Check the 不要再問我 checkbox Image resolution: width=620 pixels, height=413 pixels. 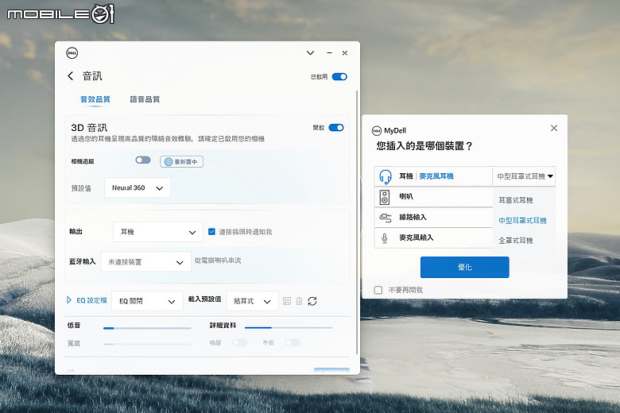tap(378, 290)
